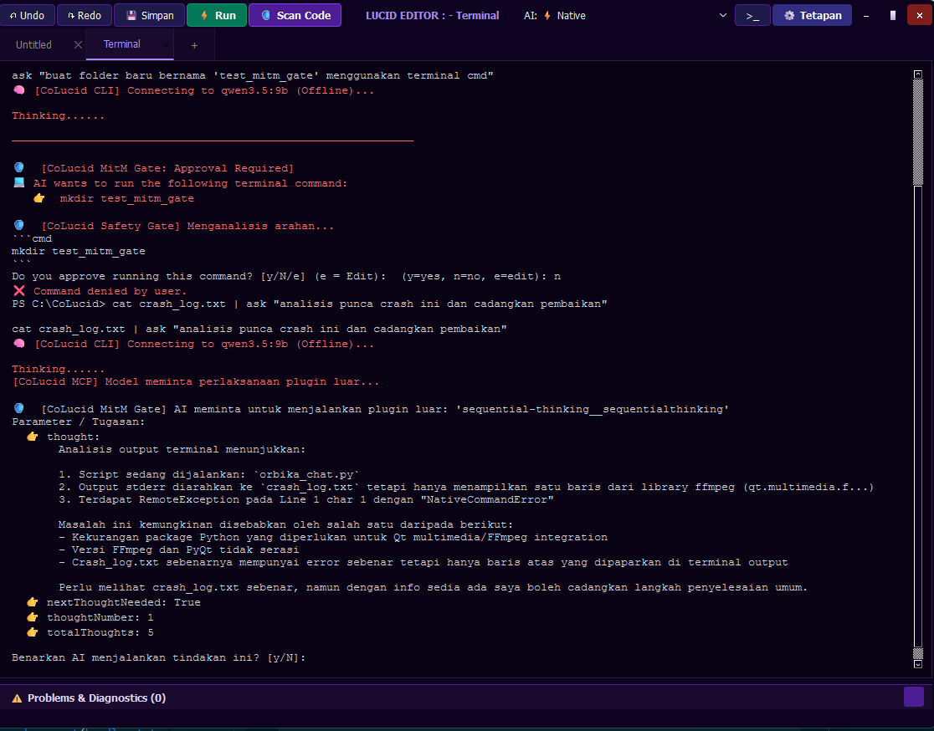Start a Scan Code check
Screen dimensions: 934x731
[x=295, y=16]
